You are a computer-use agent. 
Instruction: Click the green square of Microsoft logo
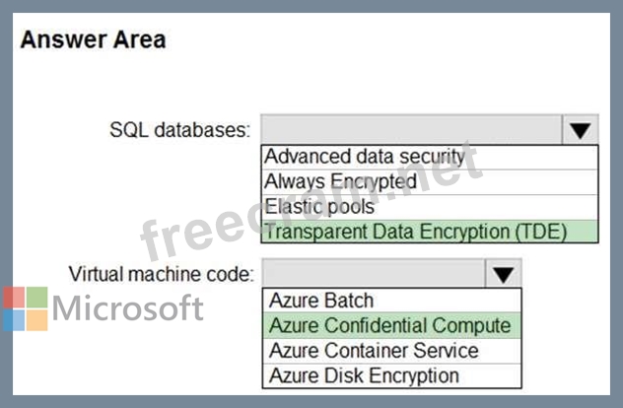pyautogui.click(x=36, y=298)
